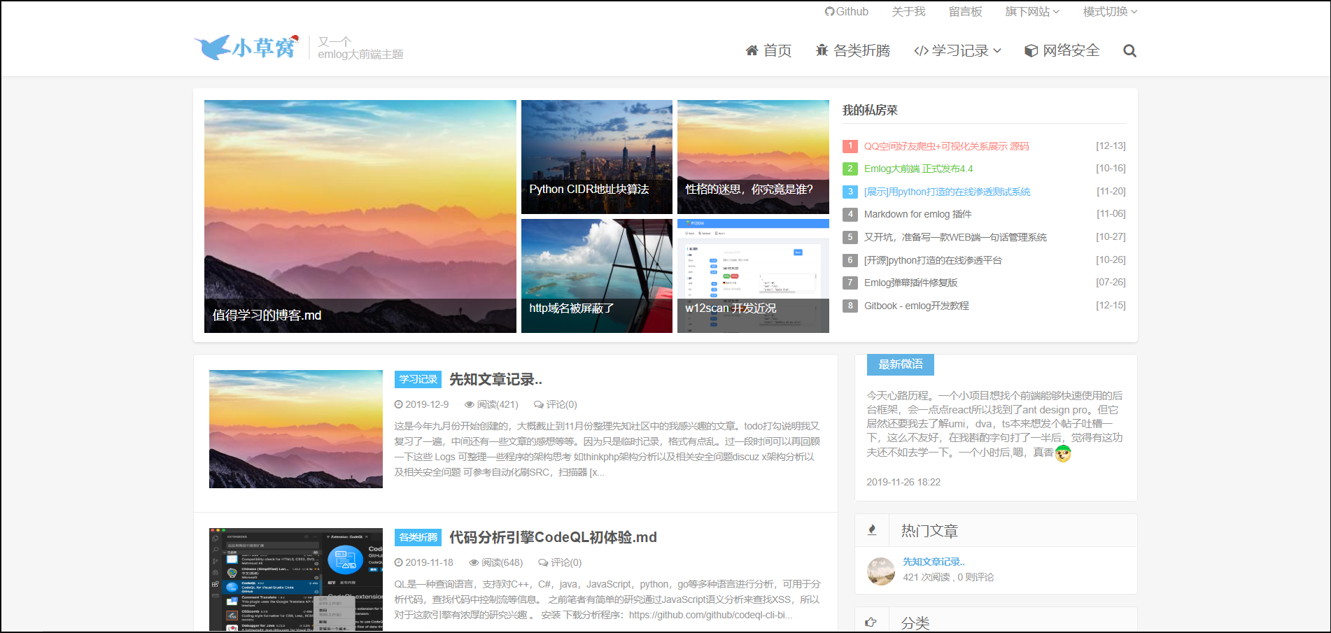Click the bird logo of 小草窝
Viewport: 1331px width, 633px height.
211,47
